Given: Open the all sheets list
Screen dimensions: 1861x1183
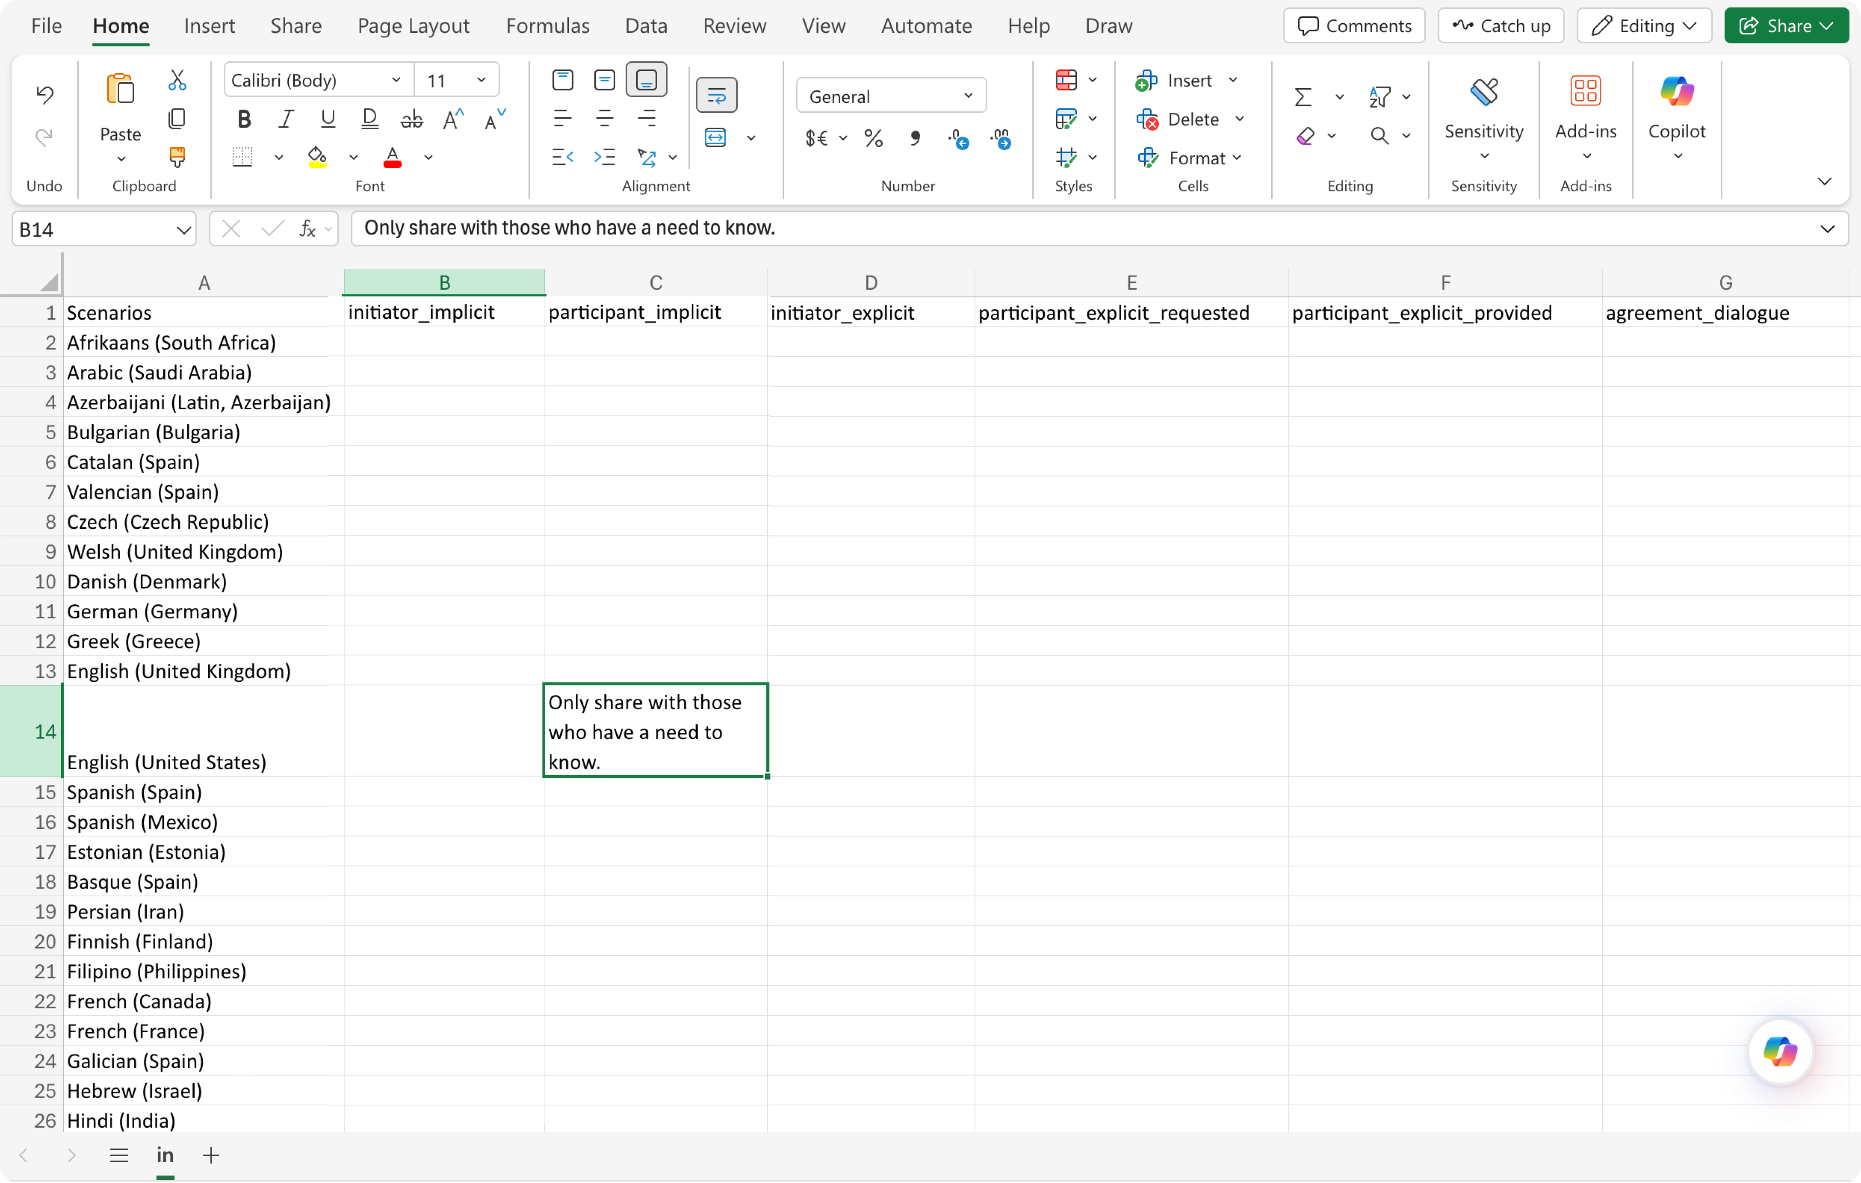Looking at the screenshot, I should click(x=119, y=1155).
